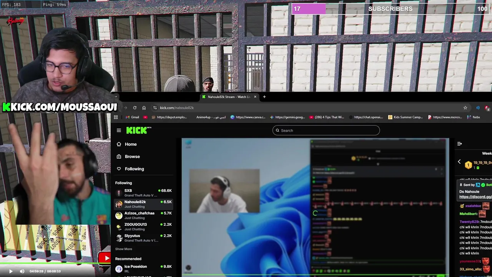Screen dimensions: 492x277
Task: Mute the video with the speaker icon
Action: click(22, 271)
